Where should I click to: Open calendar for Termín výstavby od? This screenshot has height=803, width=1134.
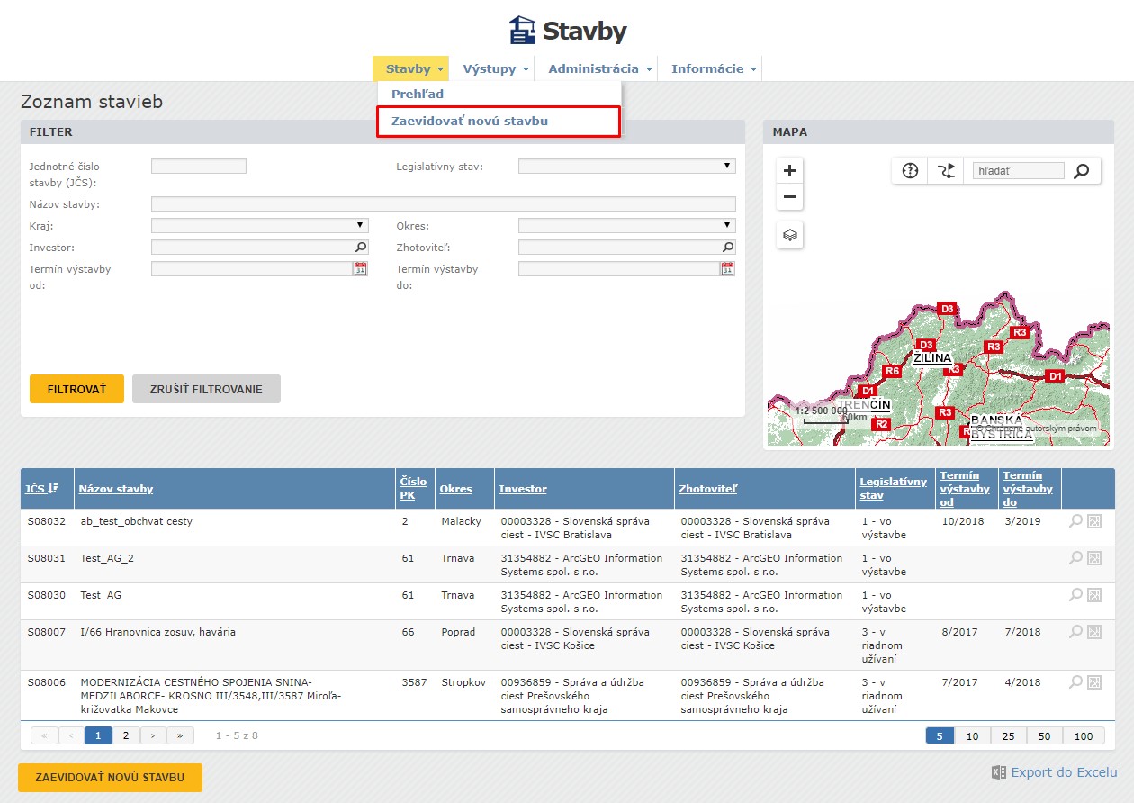coord(360,269)
